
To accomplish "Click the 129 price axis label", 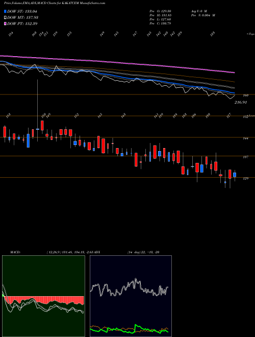I will click(245, 178).
